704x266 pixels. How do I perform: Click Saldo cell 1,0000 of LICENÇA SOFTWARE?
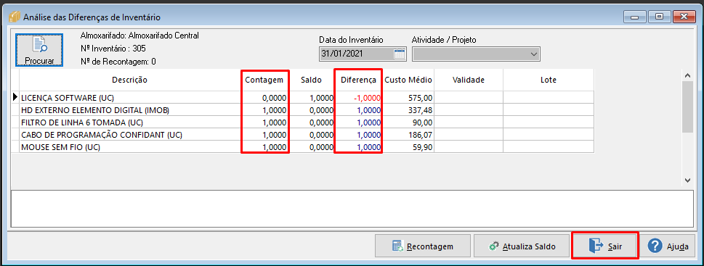312,98
